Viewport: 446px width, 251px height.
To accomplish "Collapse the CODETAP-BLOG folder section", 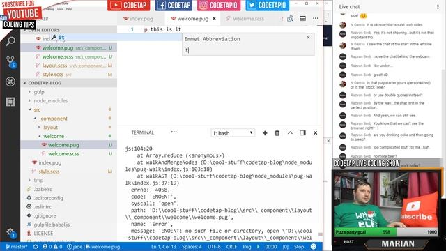I will click(x=68, y=83).
